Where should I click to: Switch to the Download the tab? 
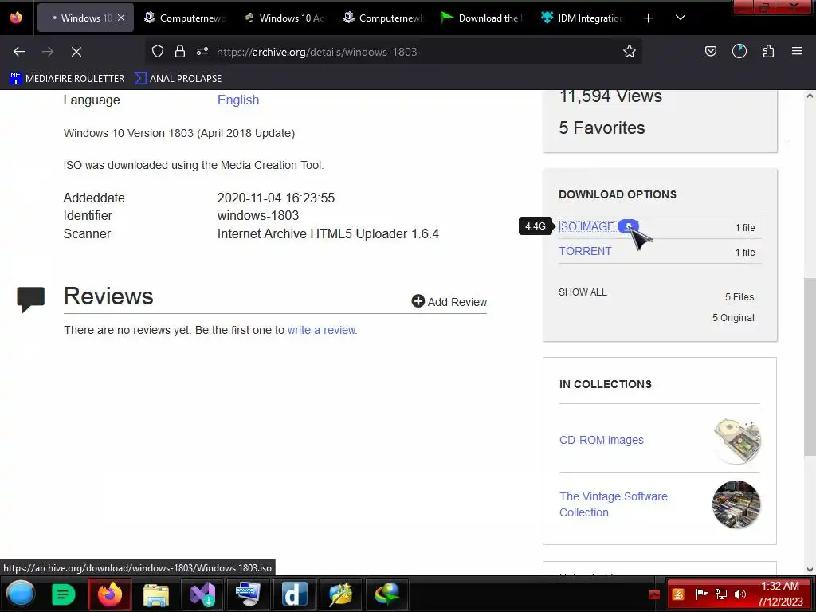pos(481,18)
